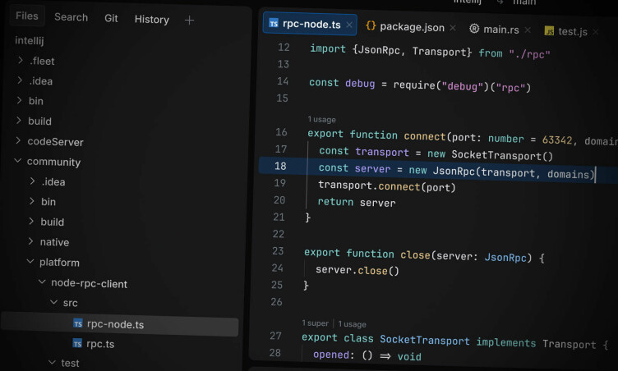Expand the .fleet folder

pos(20,60)
